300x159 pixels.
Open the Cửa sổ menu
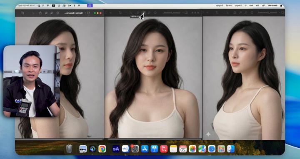pos(229,5)
